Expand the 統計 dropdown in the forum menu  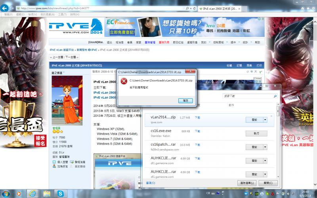[251, 42]
